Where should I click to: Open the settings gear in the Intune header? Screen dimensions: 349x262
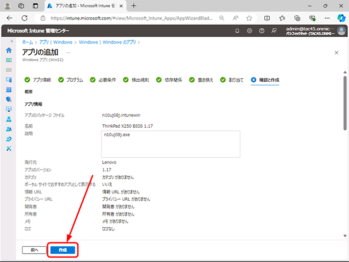[250, 31]
